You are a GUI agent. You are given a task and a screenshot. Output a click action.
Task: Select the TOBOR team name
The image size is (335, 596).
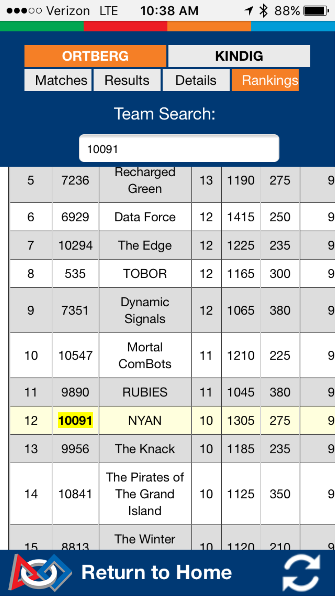[145, 274]
